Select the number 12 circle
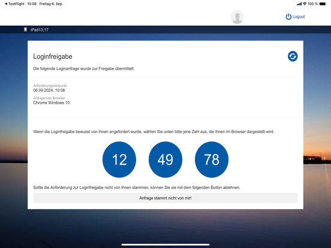The image size is (331, 248). pos(119,159)
